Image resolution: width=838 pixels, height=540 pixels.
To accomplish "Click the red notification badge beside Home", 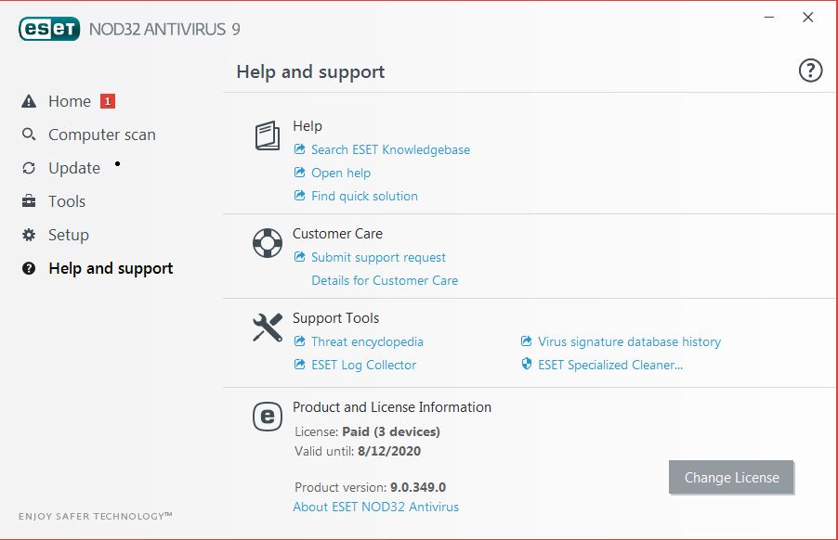I will coord(108,101).
